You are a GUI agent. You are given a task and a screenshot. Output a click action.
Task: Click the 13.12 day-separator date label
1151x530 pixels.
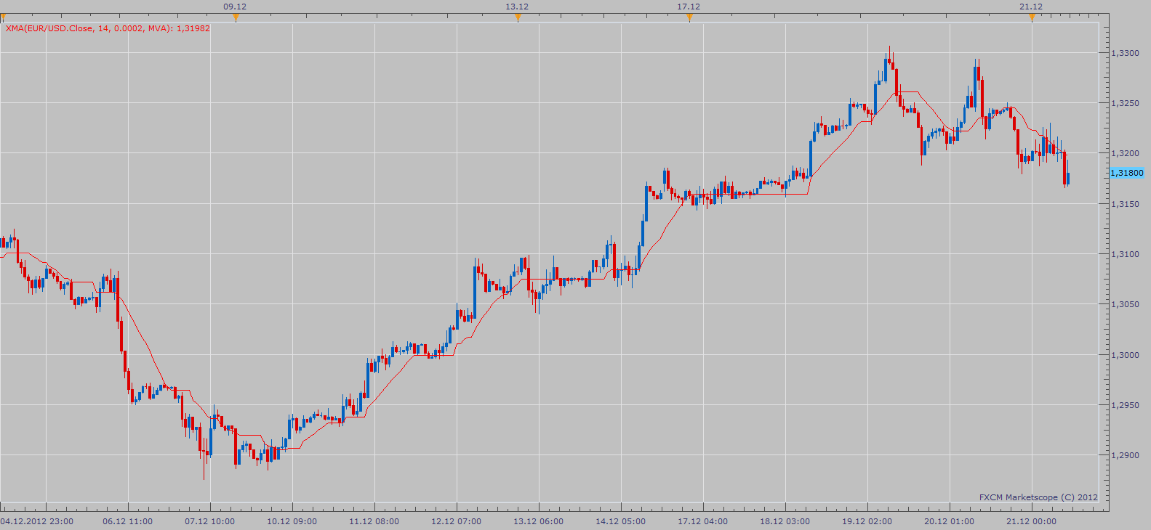[x=517, y=7]
